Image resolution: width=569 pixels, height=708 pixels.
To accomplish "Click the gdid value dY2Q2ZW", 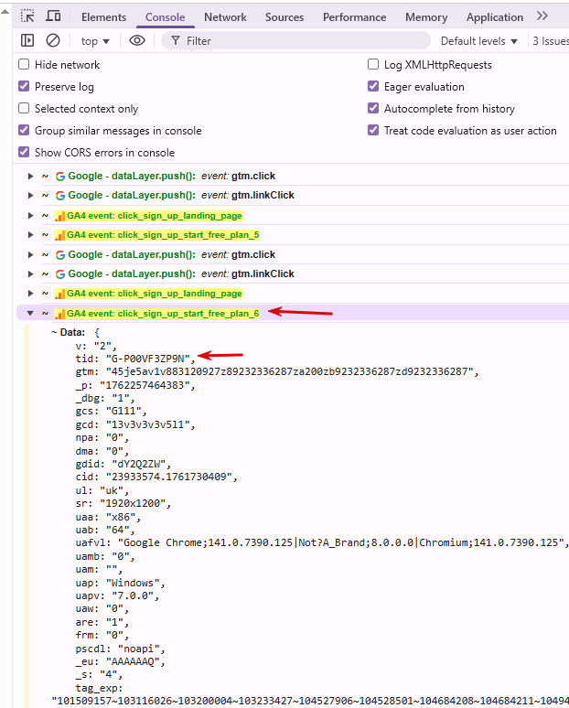I will (x=139, y=464).
